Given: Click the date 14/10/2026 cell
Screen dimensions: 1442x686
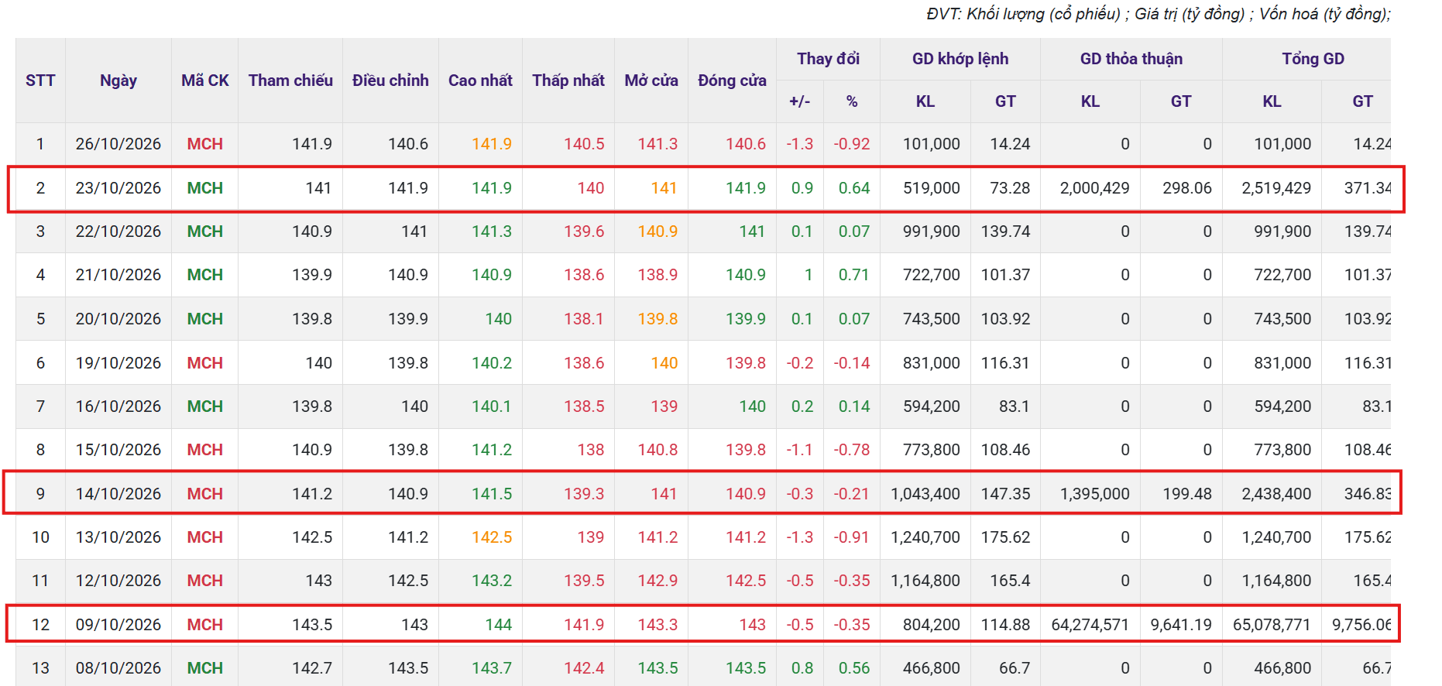Looking at the screenshot, I should coord(118,494).
